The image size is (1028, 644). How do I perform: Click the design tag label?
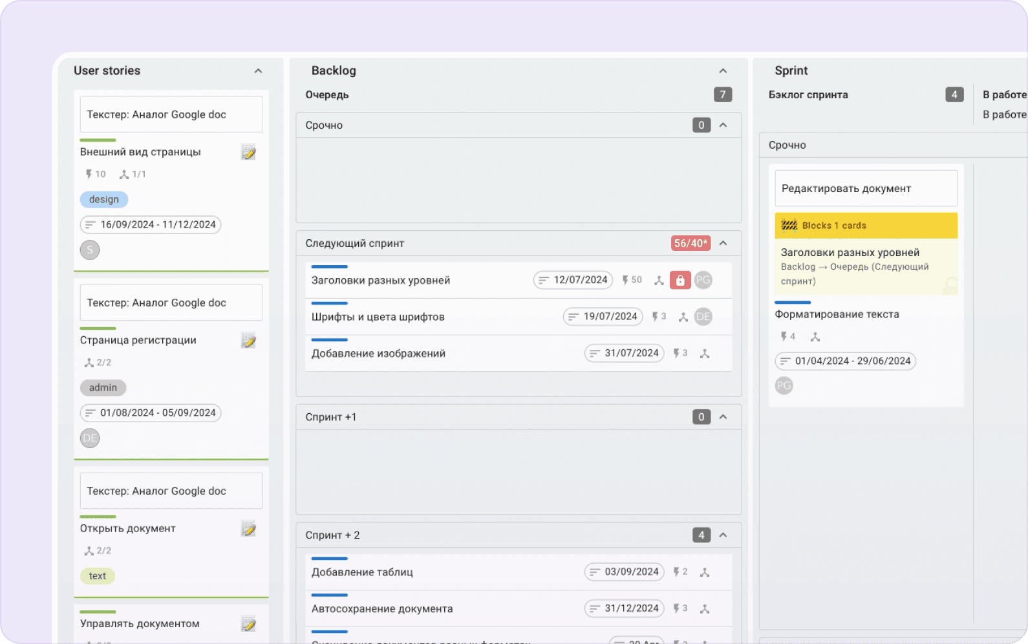(104, 200)
